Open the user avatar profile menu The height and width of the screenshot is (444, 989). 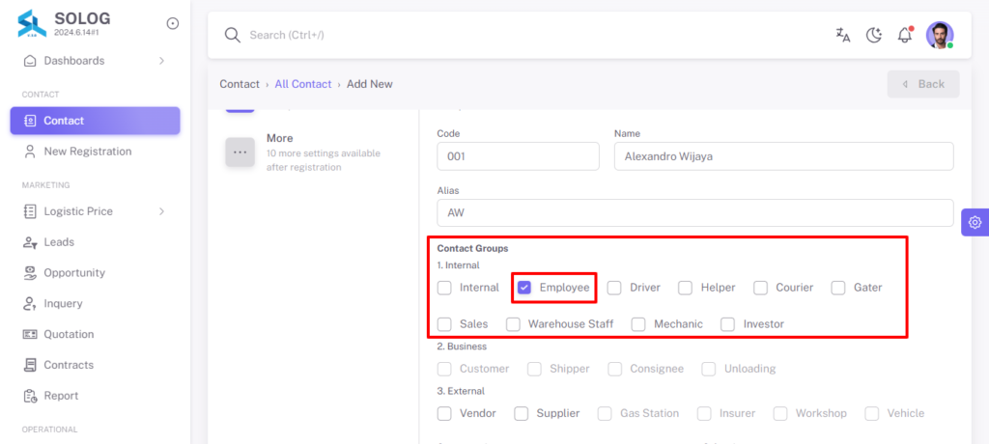click(x=940, y=36)
